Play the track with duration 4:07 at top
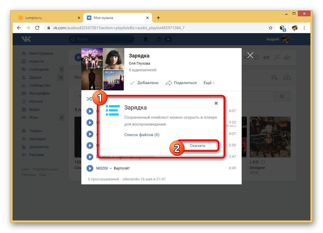This screenshot has height=233, width=323. coord(90,111)
